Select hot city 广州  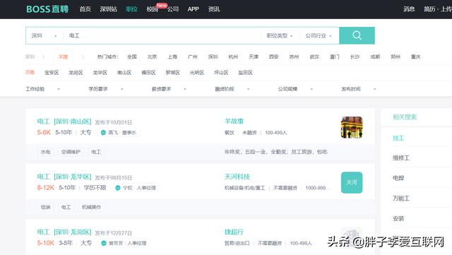pos(193,57)
